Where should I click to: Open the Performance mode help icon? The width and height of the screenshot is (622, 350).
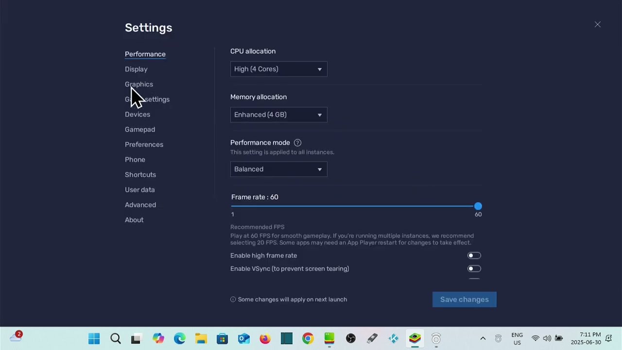[x=297, y=142]
